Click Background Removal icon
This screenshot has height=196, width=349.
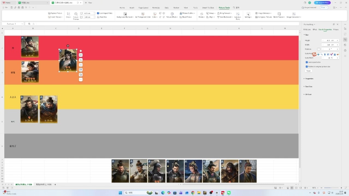tap(125, 14)
